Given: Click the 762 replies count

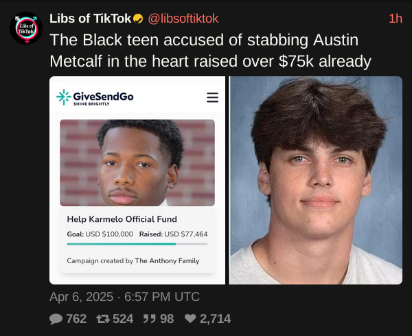Looking at the screenshot, I should 76,319.
